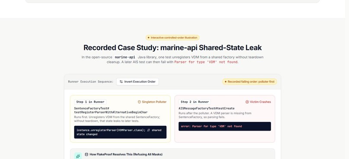Click the 'Runs first. Unregisters VDM' description
The width and height of the screenshot is (349, 159).
117,119
